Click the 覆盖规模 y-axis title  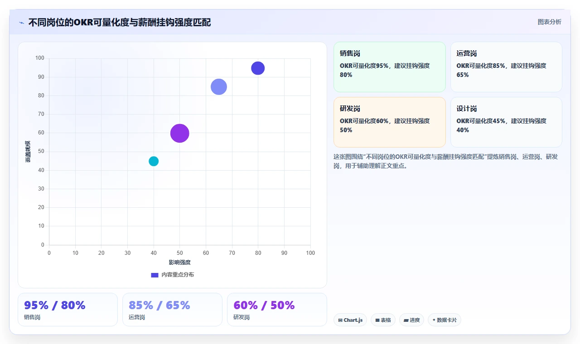click(x=28, y=151)
